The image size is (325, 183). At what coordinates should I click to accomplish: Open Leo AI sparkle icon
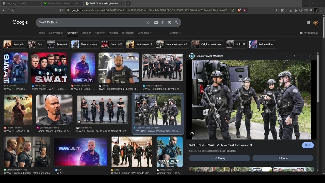[x=311, y=10]
